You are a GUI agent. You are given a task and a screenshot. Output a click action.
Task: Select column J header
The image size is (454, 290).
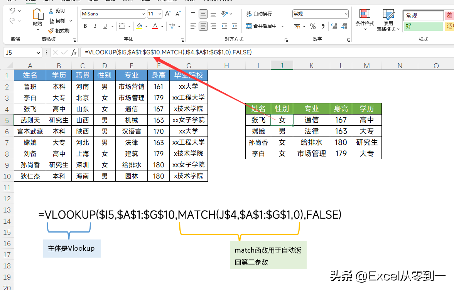pyautogui.click(x=282, y=66)
